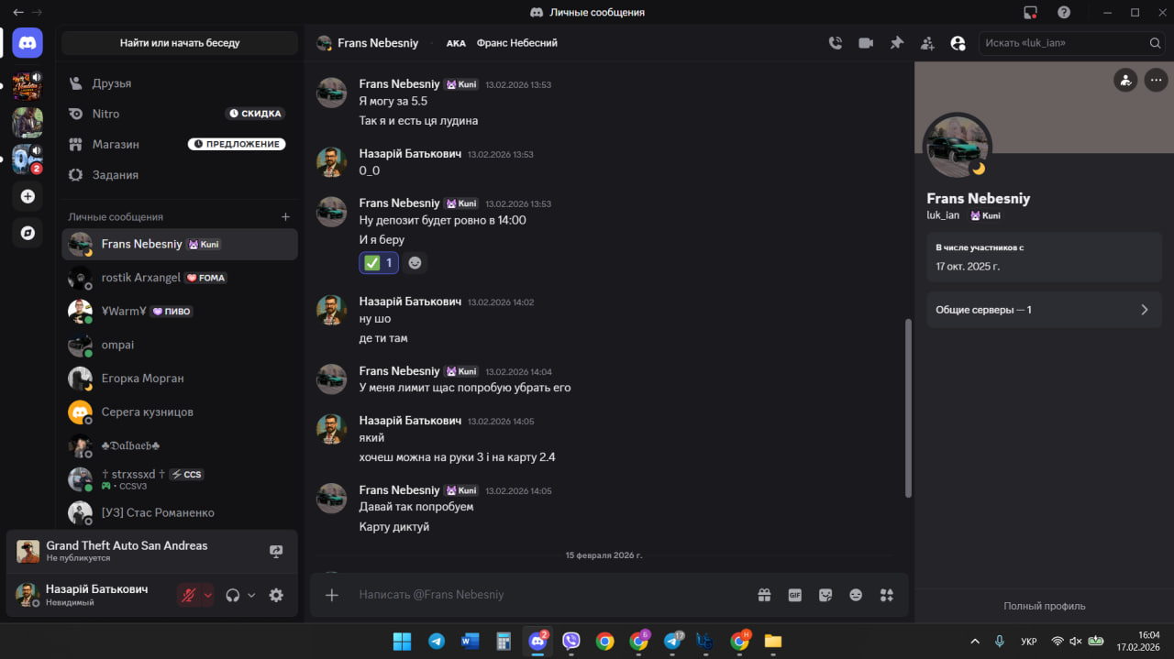Open the audio output options dropdown arrow
This screenshot has width=1174, height=659.
pos(251,595)
